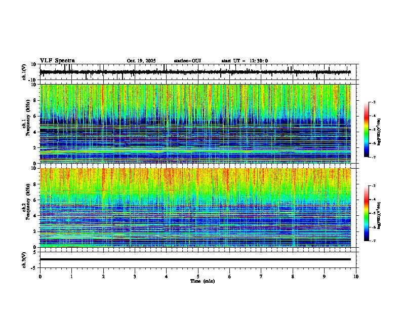The height and width of the screenshot is (310, 401).
Task: Click the time axis tick label '10'
Action: click(356, 277)
